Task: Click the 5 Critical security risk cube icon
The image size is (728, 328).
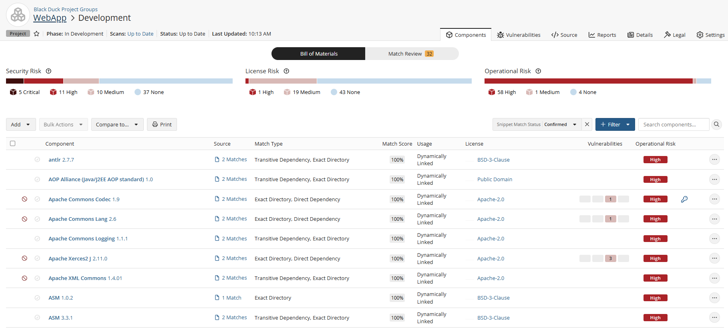Action: [13, 92]
